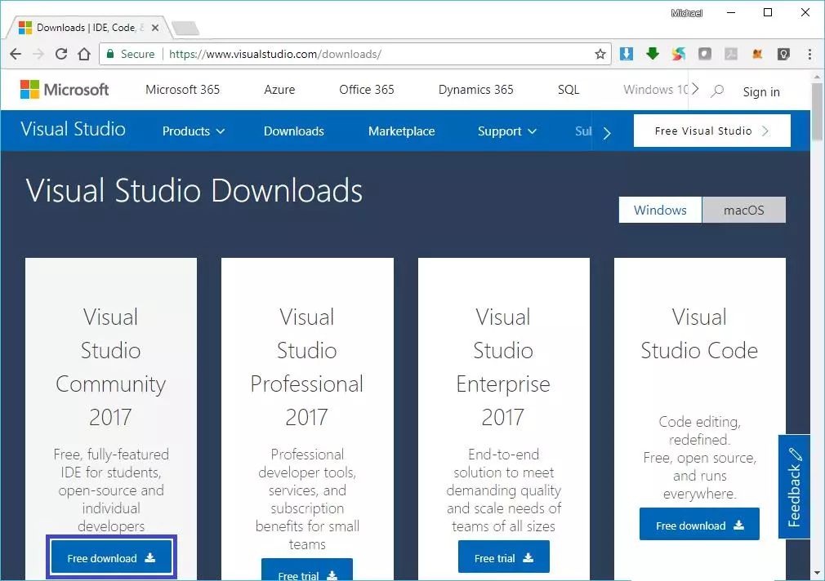The image size is (825, 581).
Task: Click the faded puzzle extension icon
Action: (x=731, y=54)
